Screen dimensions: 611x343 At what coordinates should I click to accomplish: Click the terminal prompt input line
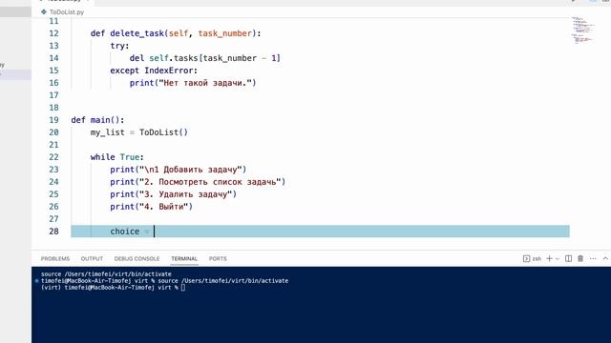[x=113, y=288]
